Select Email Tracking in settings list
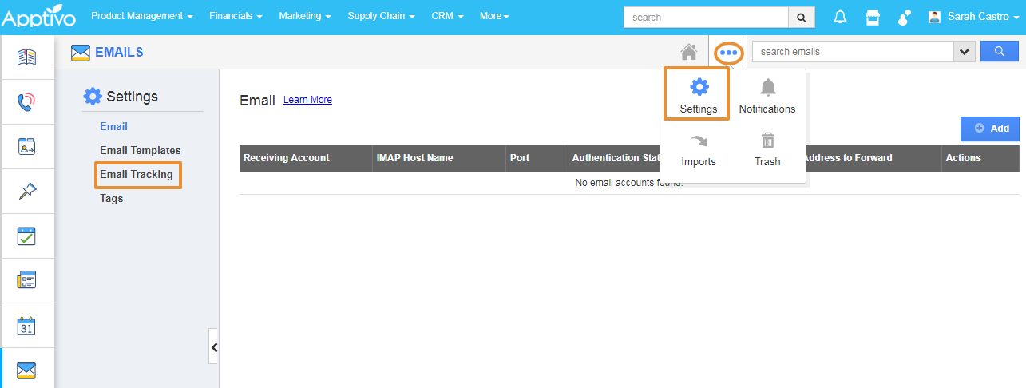 pyautogui.click(x=137, y=175)
